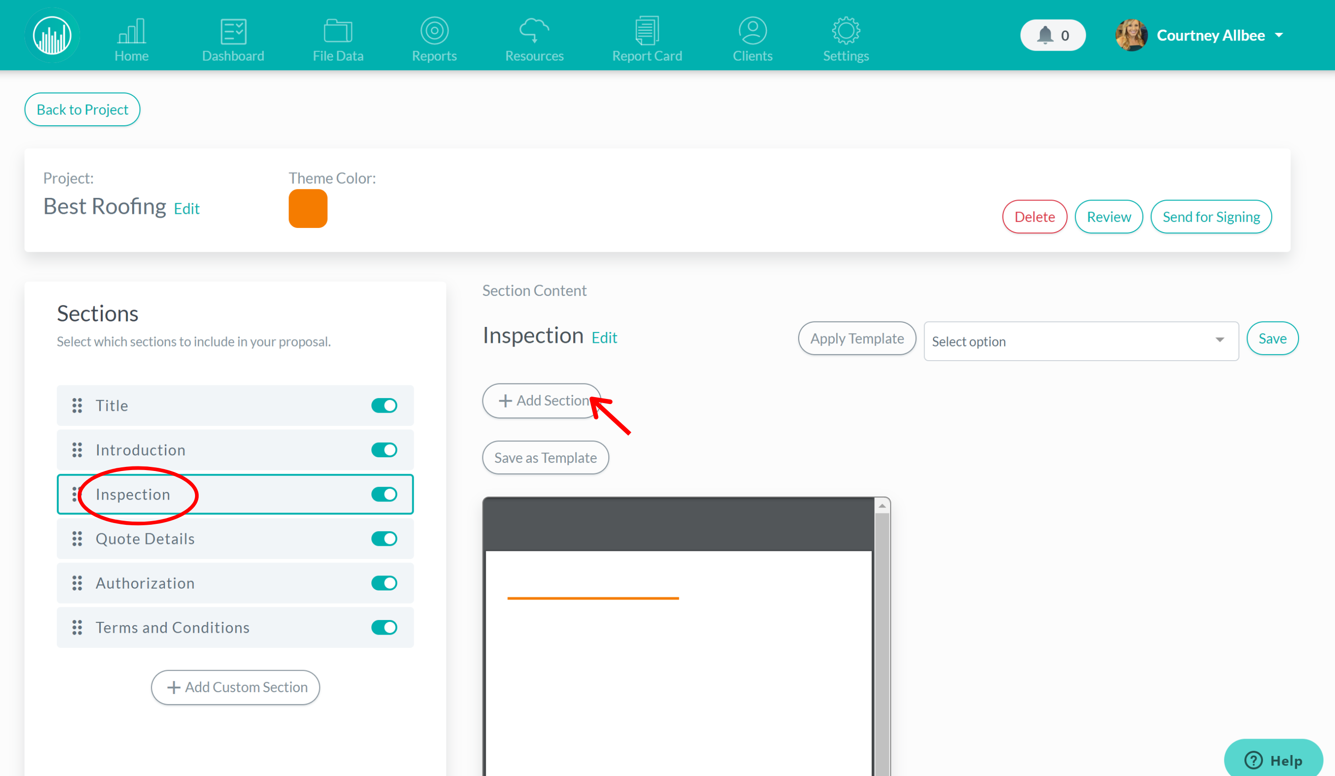Open the Select option template dropdown
The height and width of the screenshot is (776, 1335).
tap(1081, 341)
